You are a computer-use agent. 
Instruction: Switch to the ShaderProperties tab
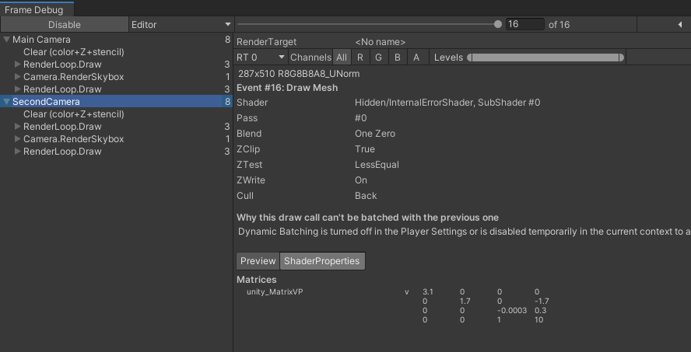pyautogui.click(x=321, y=261)
